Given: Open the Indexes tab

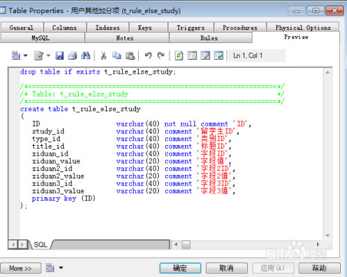Looking at the screenshot, I should 108,28.
